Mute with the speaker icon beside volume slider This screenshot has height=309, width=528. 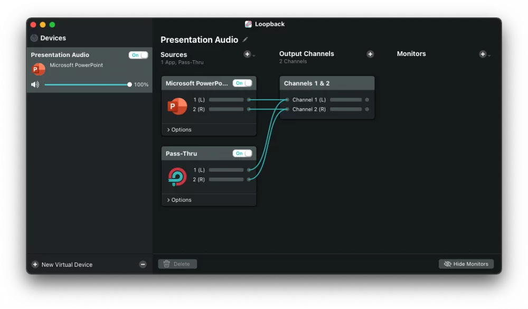click(35, 85)
